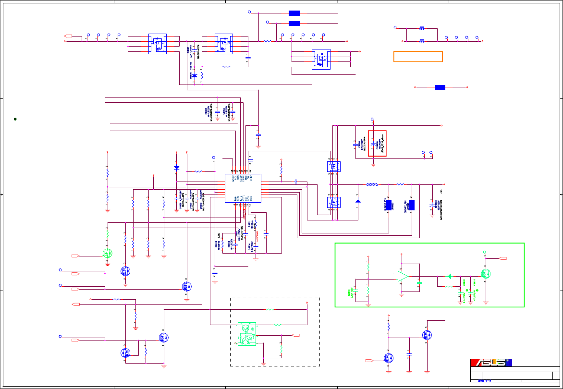The image size is (563, 389).
Task: Select the off-page connector right of dashed-box transistor package
Action: (296, 335)
